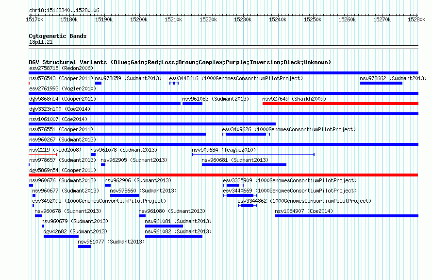432x280 pixels.
Task: Open nsv960678 (Sudmant2013) label
Action: (x=68, y=211)
